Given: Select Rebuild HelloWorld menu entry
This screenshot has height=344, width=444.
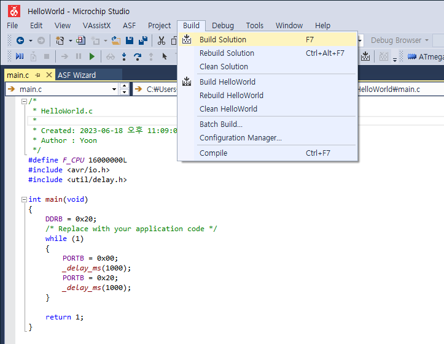Looking at the screenshot, I should point(267,96).
